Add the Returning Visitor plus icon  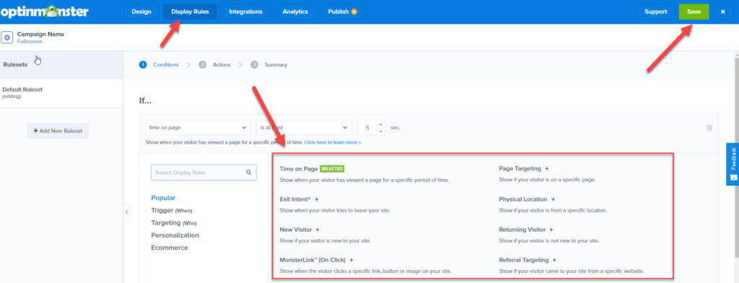coord(551,230)
